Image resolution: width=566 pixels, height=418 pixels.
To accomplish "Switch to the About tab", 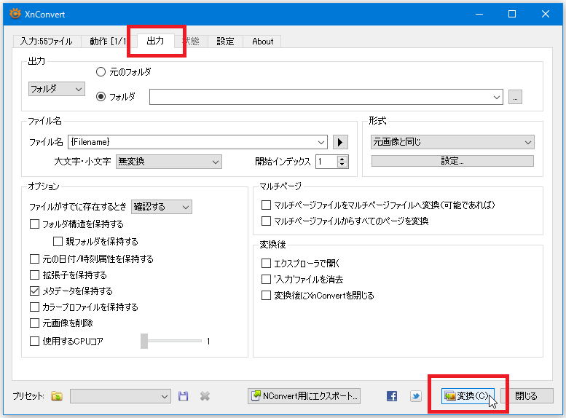I will [x=262, y=42].
